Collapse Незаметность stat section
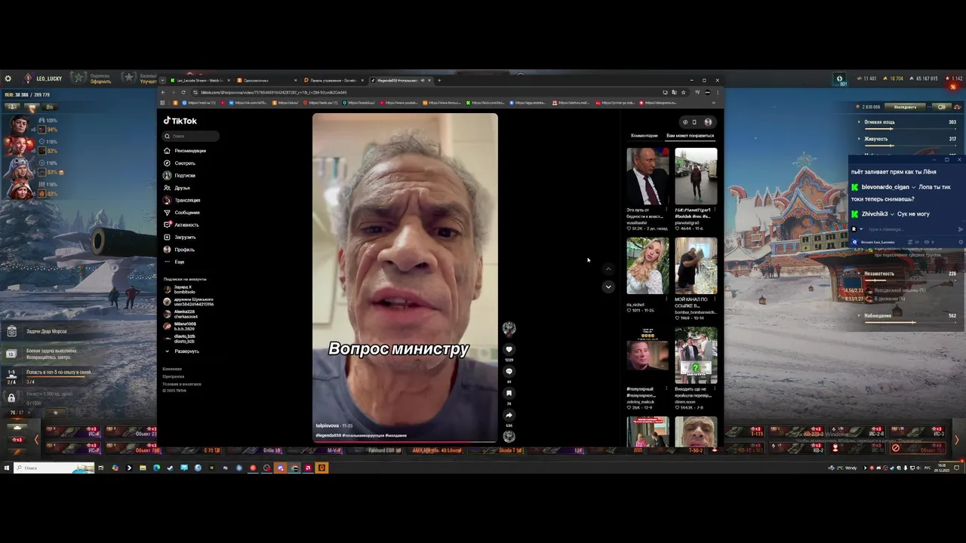Viewport: 966px width, 543px height. [906, 274]
